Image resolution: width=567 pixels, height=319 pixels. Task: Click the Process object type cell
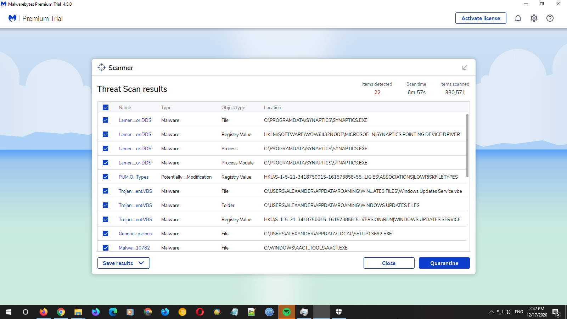tap(229, 149)
